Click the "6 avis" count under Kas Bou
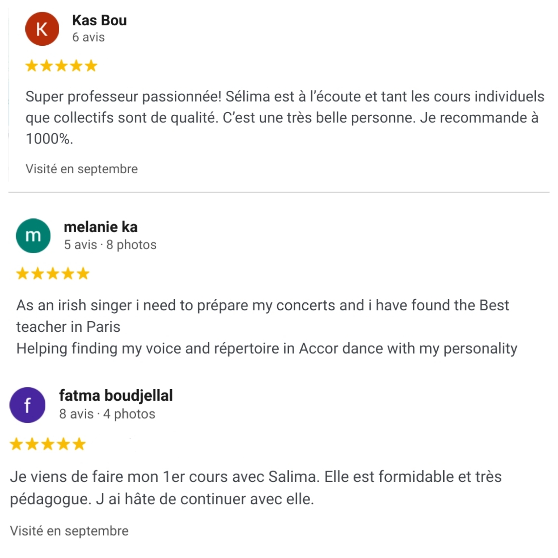The image size is (558, 558). 88,37
